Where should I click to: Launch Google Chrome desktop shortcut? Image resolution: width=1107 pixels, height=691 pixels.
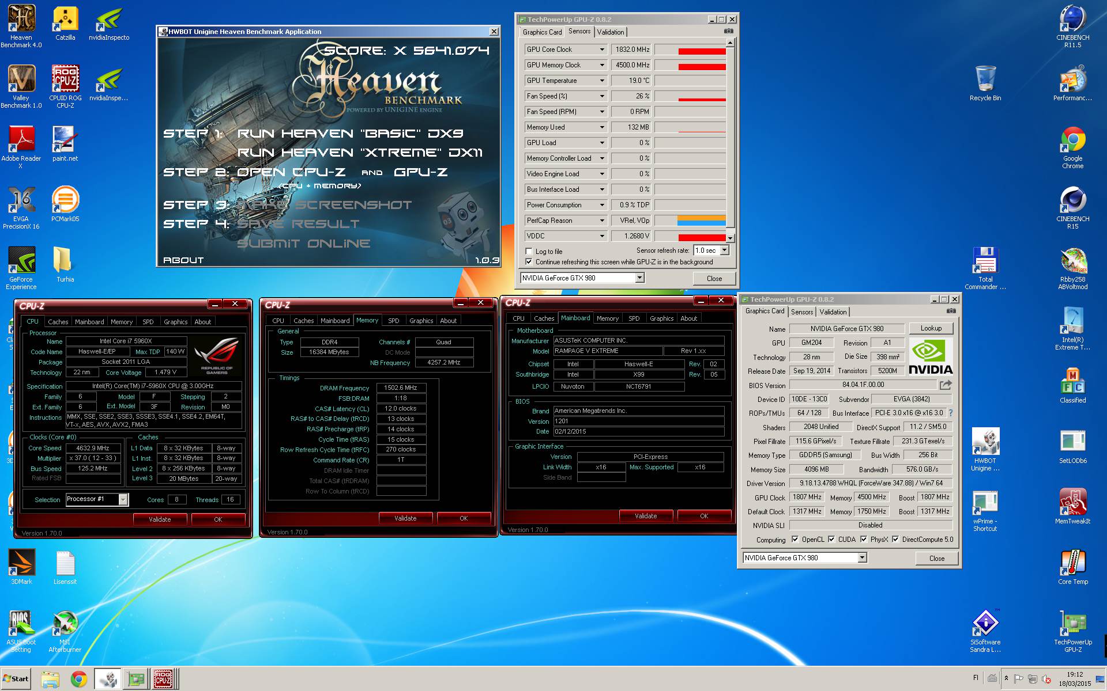(1073, 147)
